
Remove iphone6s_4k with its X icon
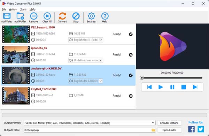coord(131,55)
